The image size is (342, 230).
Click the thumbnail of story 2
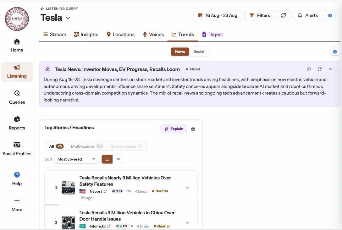pyautogui.click(x=68, y=222)
